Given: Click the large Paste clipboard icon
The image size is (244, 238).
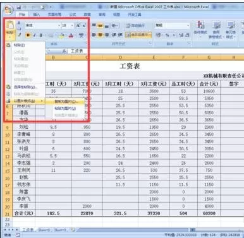Looking at the screenshot, I should [x=10, y=25].
